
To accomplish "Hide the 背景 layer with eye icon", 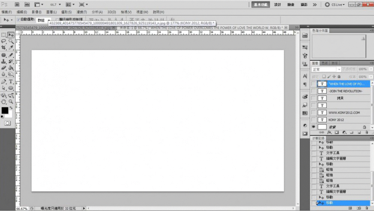I will click(313, 127).
